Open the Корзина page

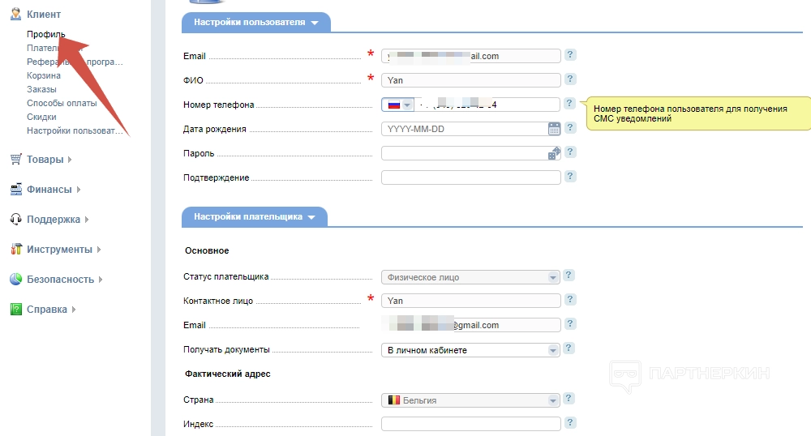tap(44, 75)
